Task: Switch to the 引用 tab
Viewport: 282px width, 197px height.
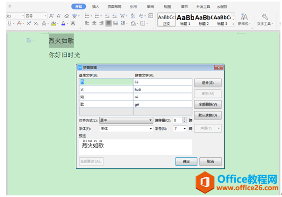Action: pos(133,7)
